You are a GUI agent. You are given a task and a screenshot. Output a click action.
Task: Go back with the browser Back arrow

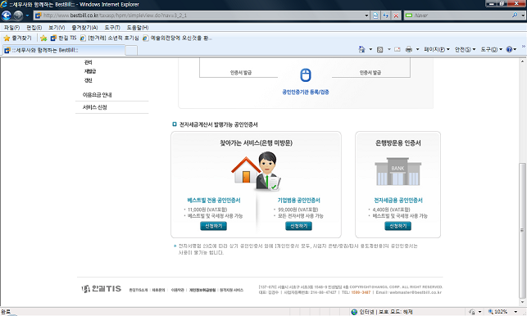click(x=6, y=16)
